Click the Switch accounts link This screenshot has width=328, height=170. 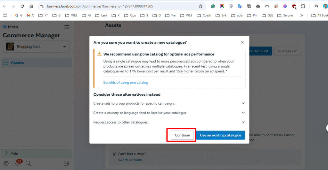click(x=130, y=160)
